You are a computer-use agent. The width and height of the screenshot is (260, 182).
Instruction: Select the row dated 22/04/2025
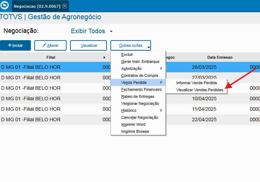point(130,119)
